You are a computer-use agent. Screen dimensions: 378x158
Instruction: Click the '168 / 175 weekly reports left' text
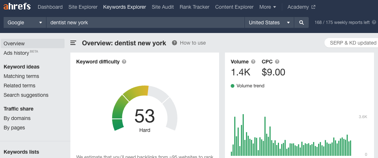click(342, 22)
